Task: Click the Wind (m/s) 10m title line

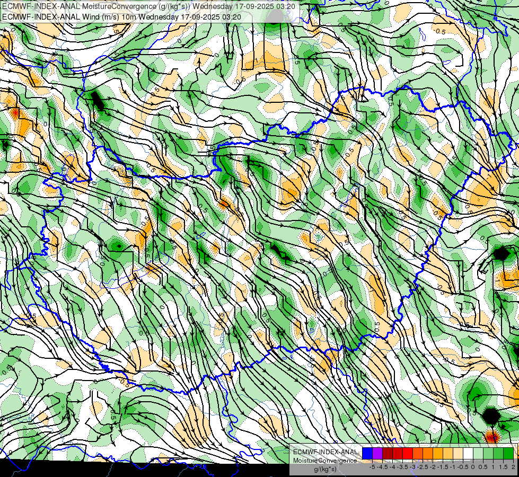Action: click(x=121, y=17)
